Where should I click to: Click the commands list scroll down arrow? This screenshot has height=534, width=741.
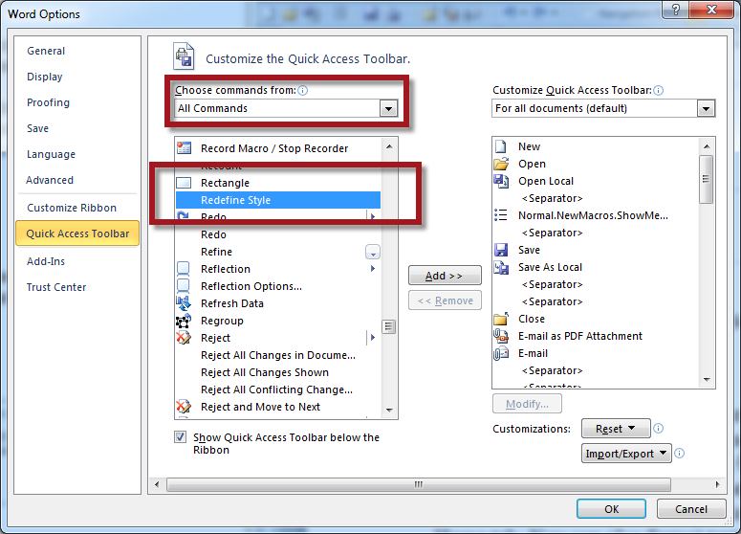389,411
